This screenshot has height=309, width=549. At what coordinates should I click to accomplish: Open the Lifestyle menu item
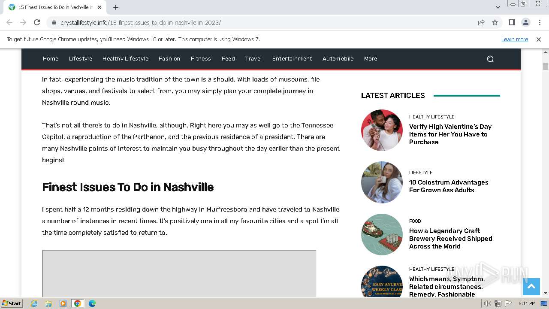(x=81, y=59)
